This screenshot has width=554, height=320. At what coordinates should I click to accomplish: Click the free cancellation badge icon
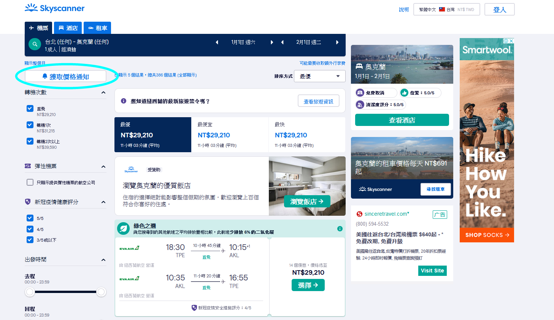[360, 92]
